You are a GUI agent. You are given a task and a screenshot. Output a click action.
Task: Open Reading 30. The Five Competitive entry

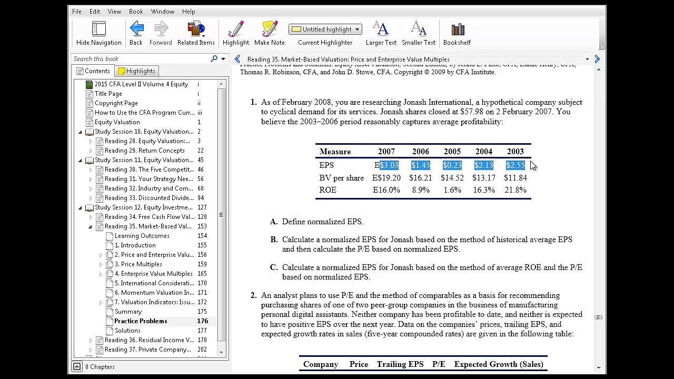pyautogui.click(x=150, y=169)
